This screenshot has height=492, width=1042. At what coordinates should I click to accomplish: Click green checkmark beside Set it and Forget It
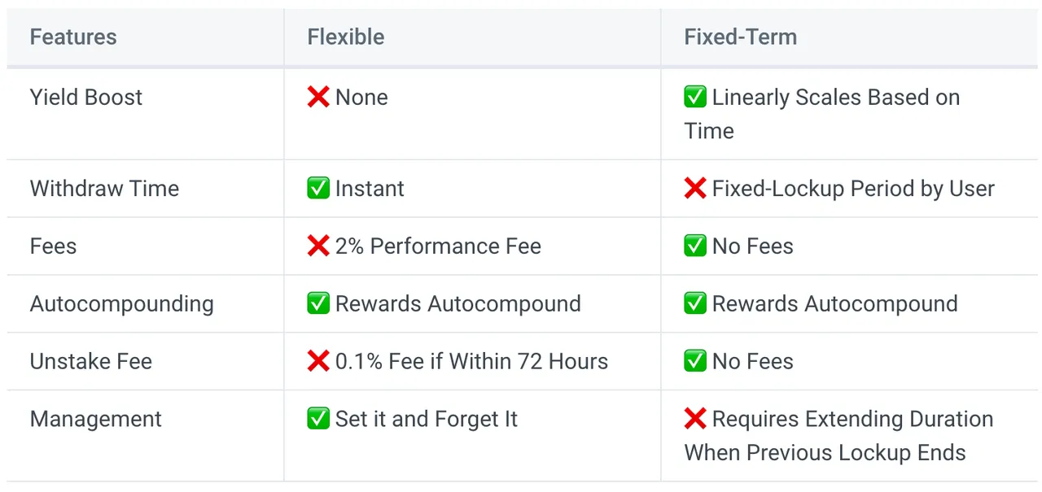coord(318,420)
